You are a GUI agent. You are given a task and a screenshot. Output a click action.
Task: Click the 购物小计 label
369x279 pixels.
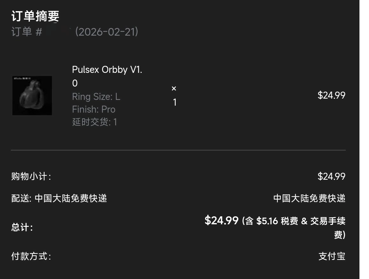coord(31,177)
